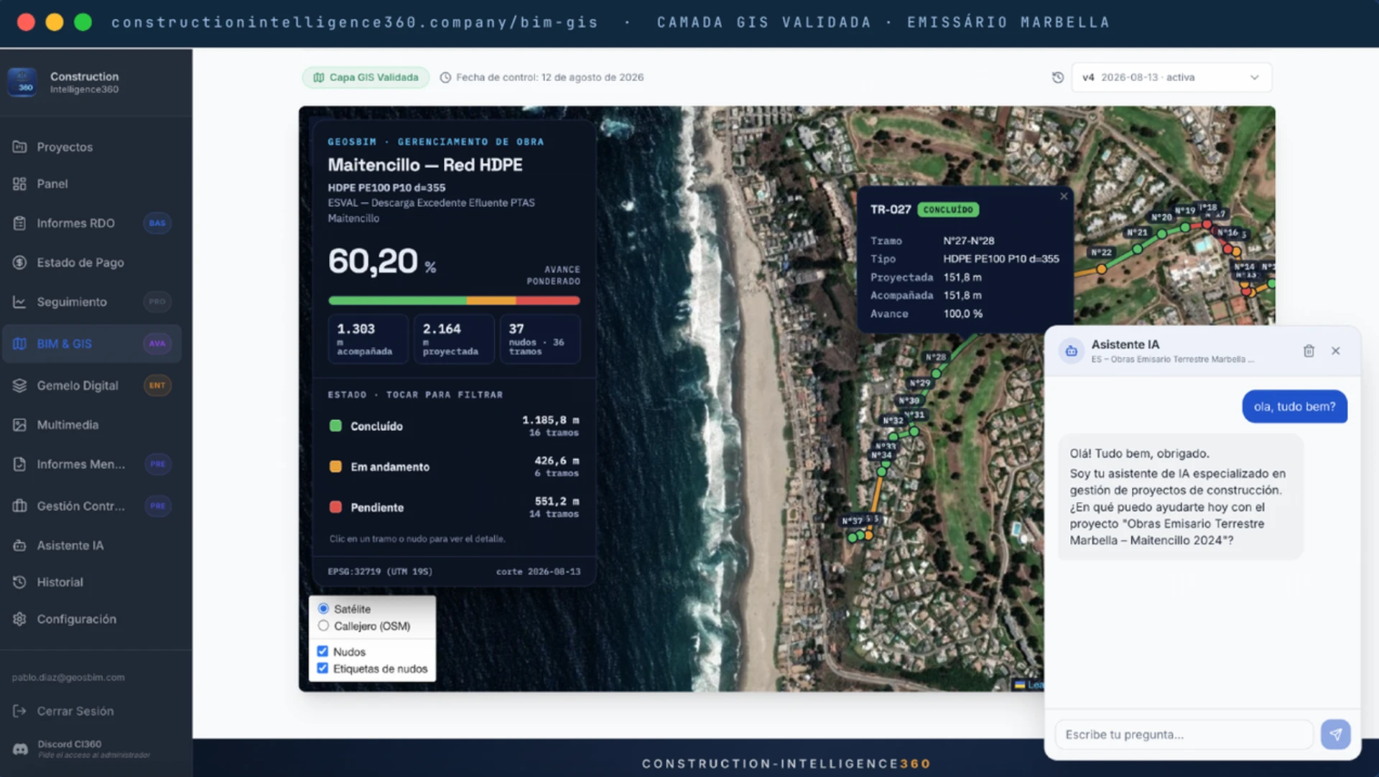Click the Historial clock icon
The height and width of the screenshot is (777, 1379).
pyautogui.click(x=19, y=582)
